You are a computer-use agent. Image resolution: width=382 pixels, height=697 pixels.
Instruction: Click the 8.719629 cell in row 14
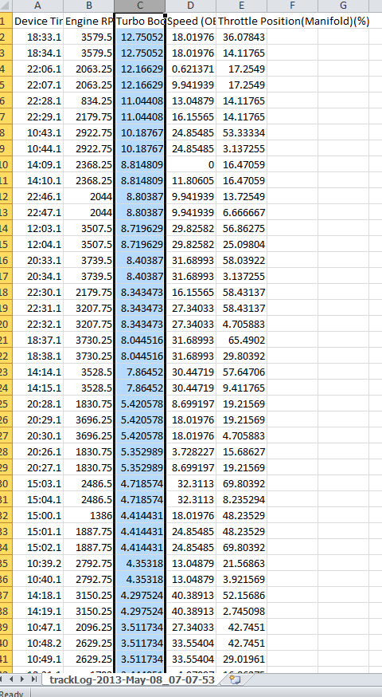click(140, 229)
